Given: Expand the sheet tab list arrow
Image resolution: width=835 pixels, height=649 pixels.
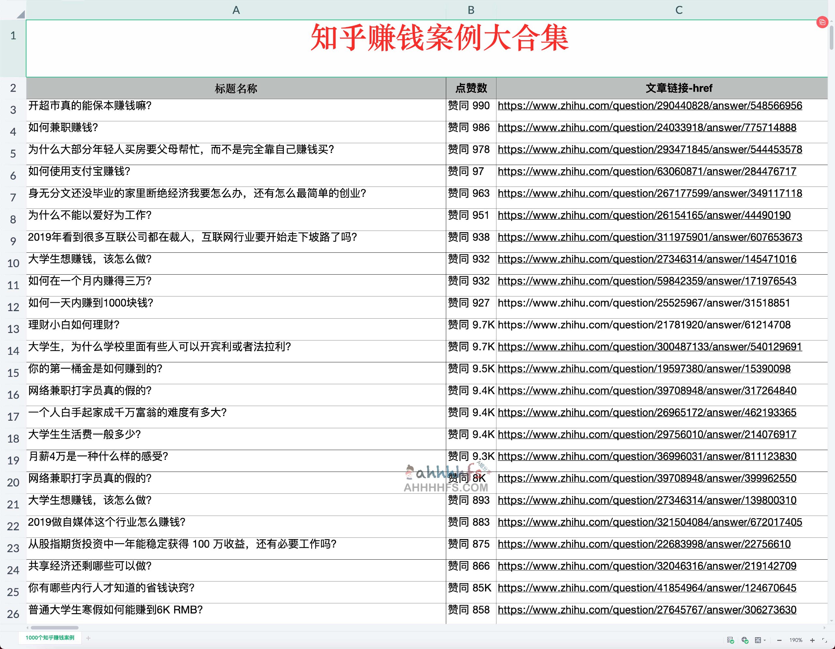Looking at the screenshot, I should click(27, 627).
